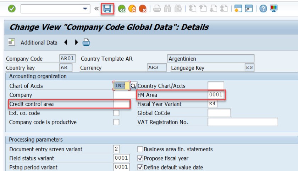Cancel with red X icon
The height and width of the screenshot is (171, 298).
click(143, 9)
